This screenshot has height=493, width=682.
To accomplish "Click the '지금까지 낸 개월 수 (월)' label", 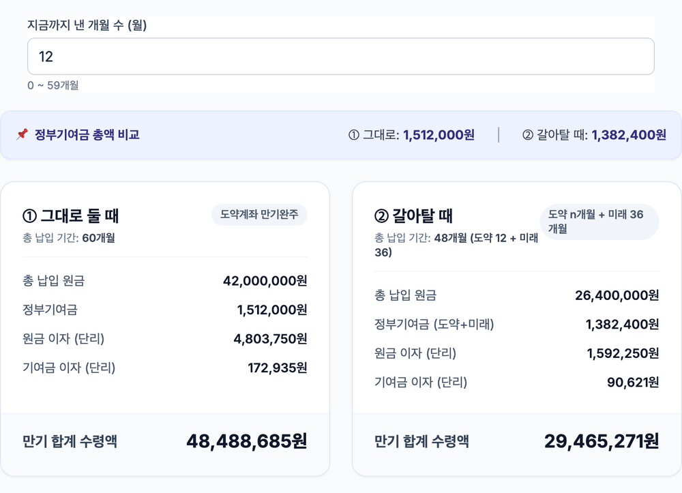I will tap(87, 25).
